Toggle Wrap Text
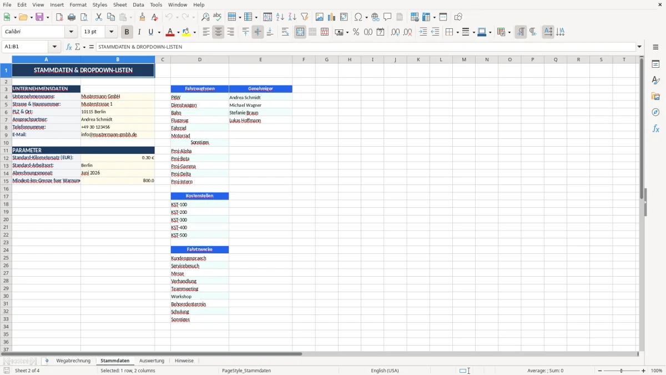This screenshot has width=666, height=375. coord(285,32)
